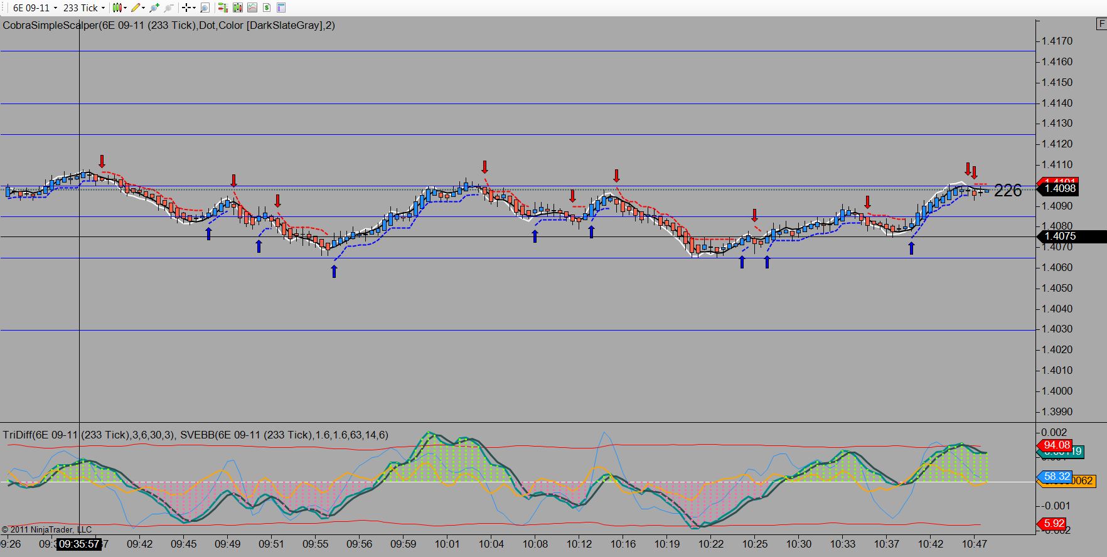Screen dimensions: 1107x557
Task: Select the crosshair cursor tool
Action: pyautogui.click(x=186, y=8)
